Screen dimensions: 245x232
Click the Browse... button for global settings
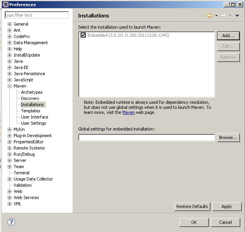(228, 137)
